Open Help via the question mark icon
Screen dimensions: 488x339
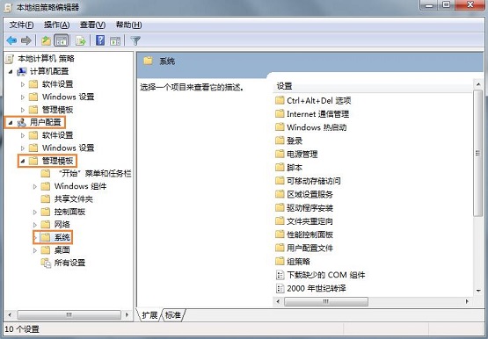coord(100,40)
